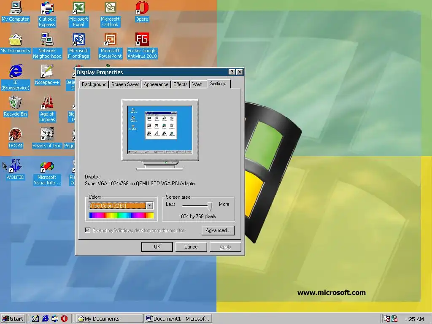Screen dimensions: 432x324
Task: Click 'Super VGA 1024x768 on QEMU' display text
Action: point(140,184)
